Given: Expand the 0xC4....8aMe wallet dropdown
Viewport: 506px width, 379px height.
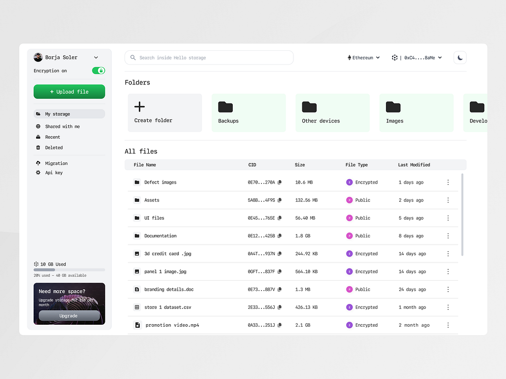Looking at the screenshot, I should pyautogui.click(x=439, y=57).
